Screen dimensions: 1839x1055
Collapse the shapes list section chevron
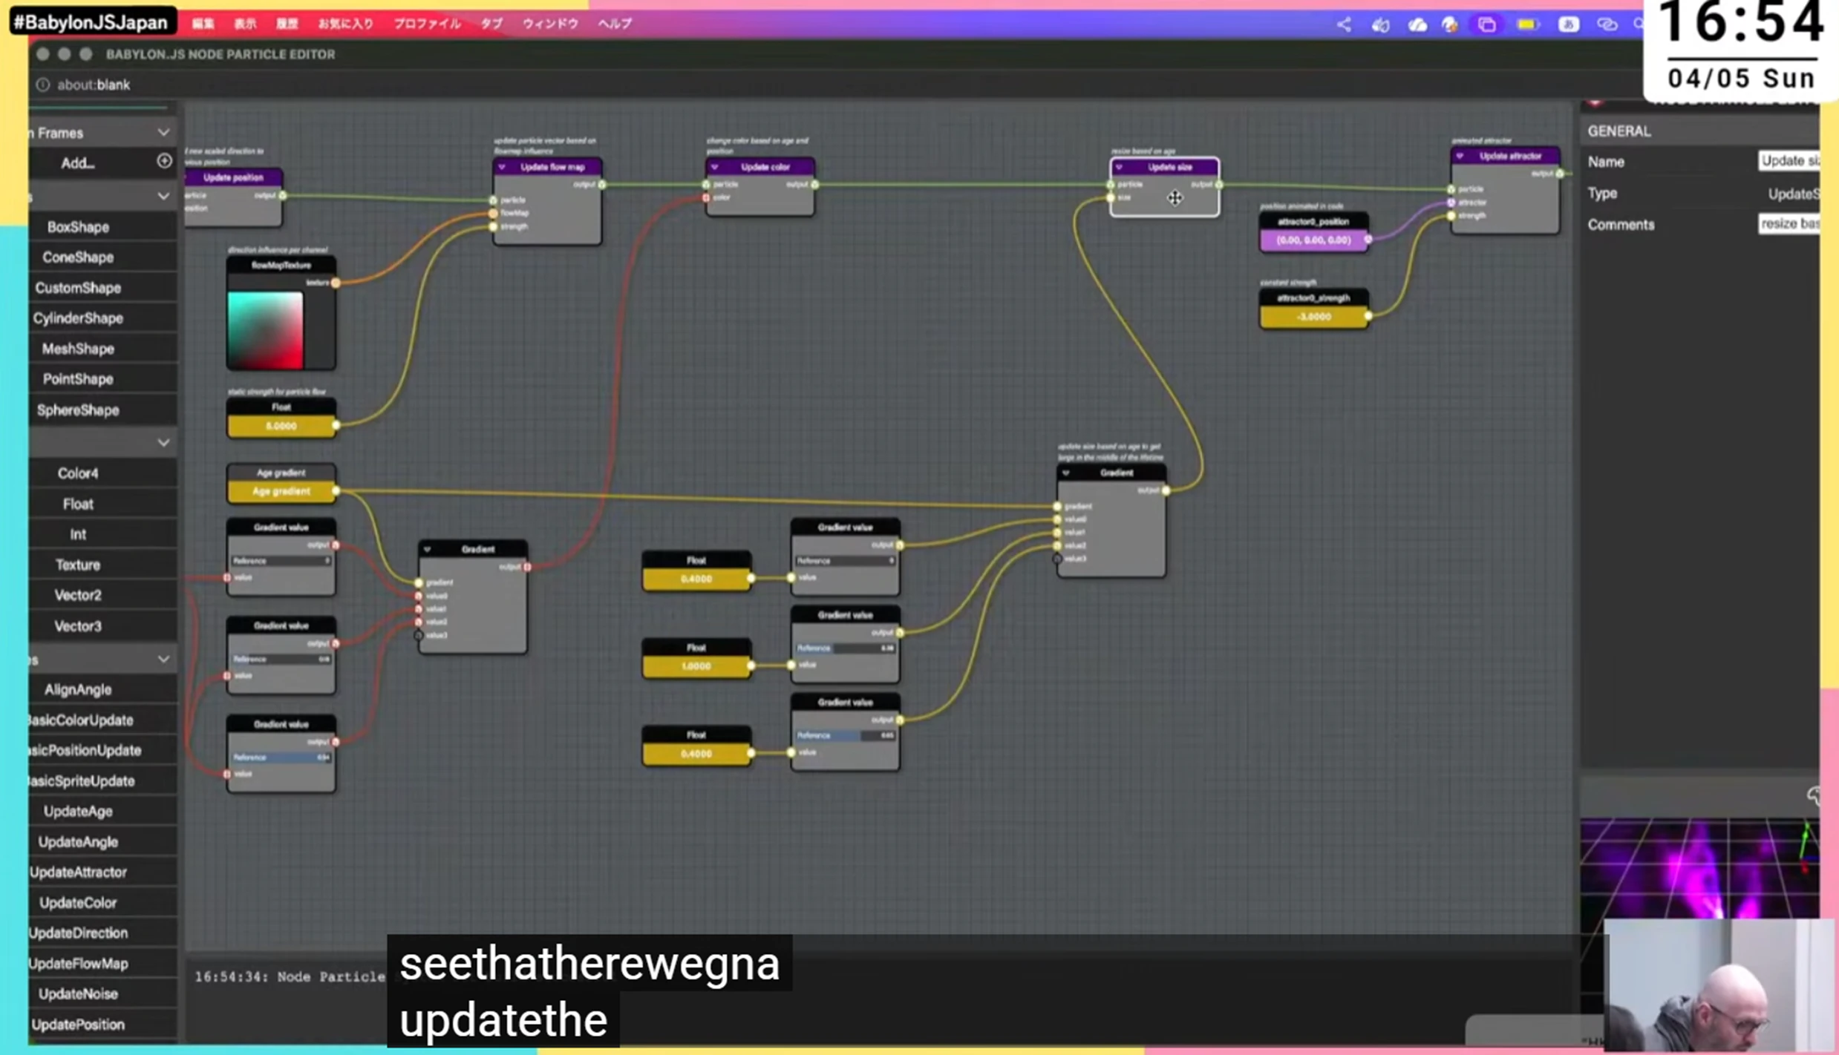coord(163,196)
